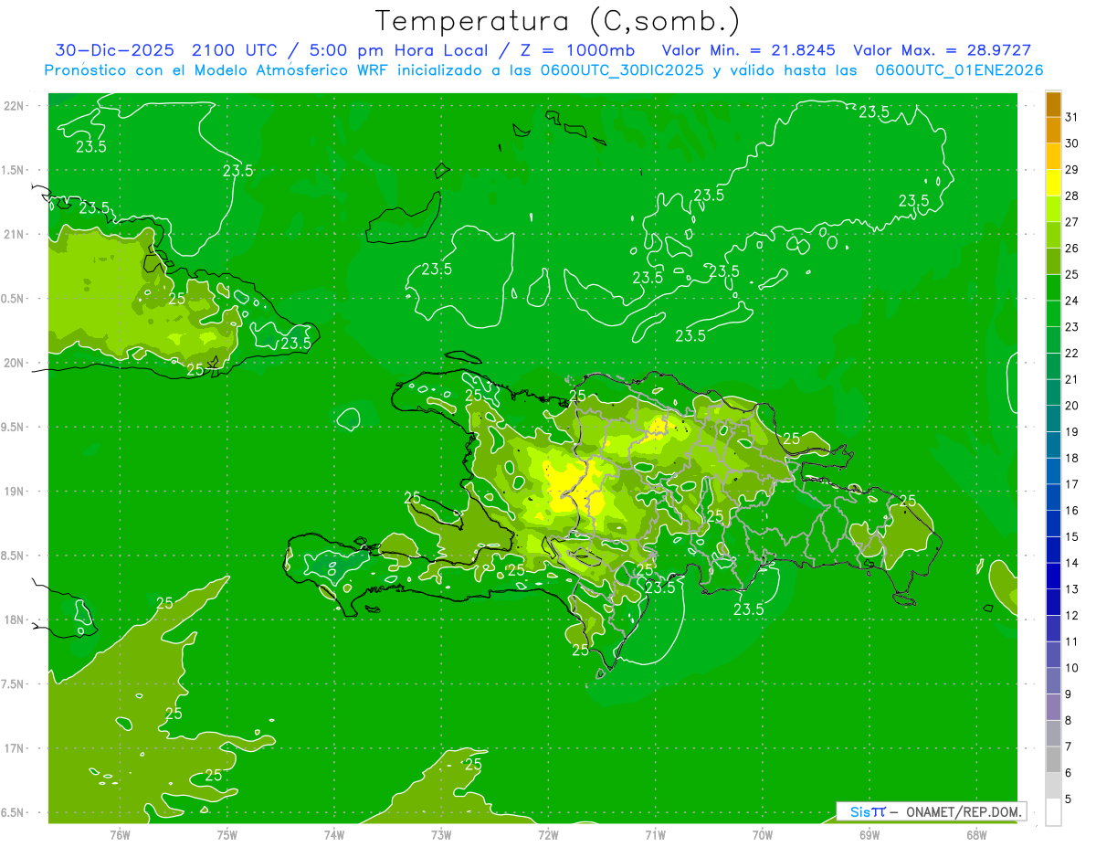
Task: Click the "6.5N" latitude axis label
Action: [13, 813]
